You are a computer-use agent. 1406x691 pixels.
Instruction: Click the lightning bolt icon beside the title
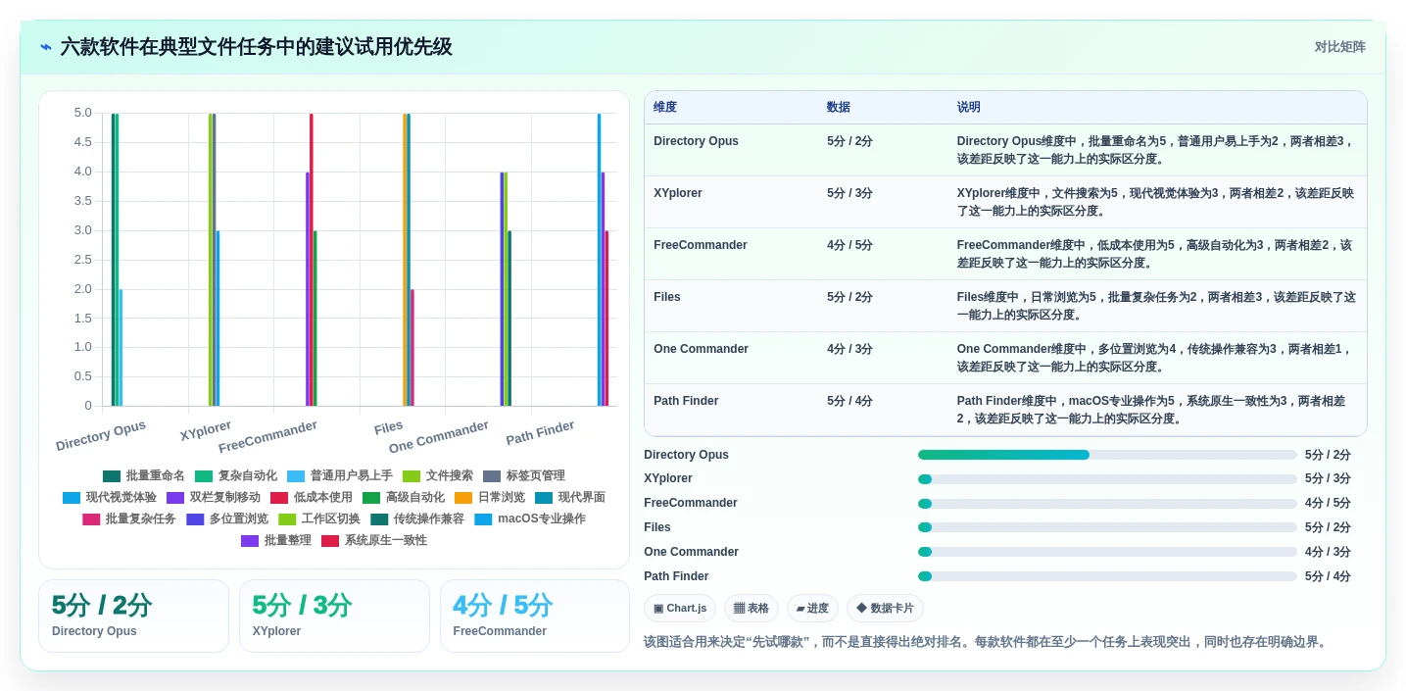45,47
